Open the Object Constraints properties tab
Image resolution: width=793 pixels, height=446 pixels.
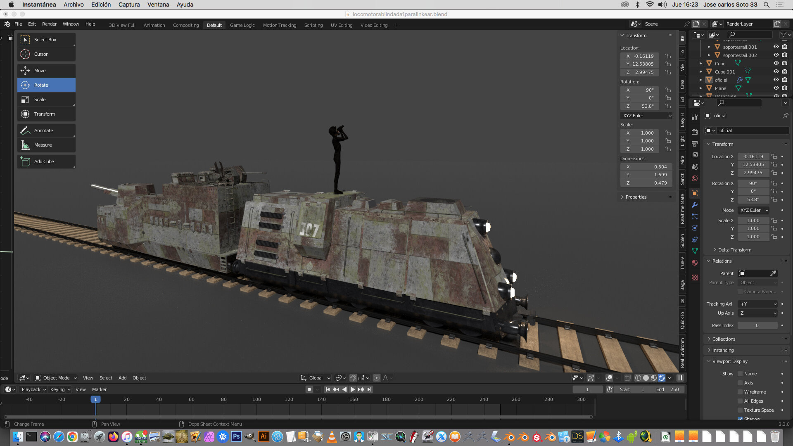pos(695,240)
